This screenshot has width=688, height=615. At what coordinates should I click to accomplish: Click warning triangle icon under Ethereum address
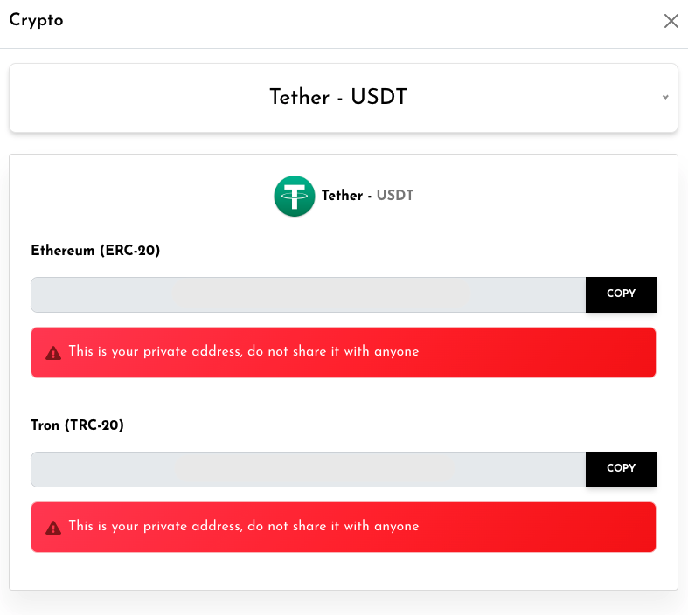[x=53, y=353]
